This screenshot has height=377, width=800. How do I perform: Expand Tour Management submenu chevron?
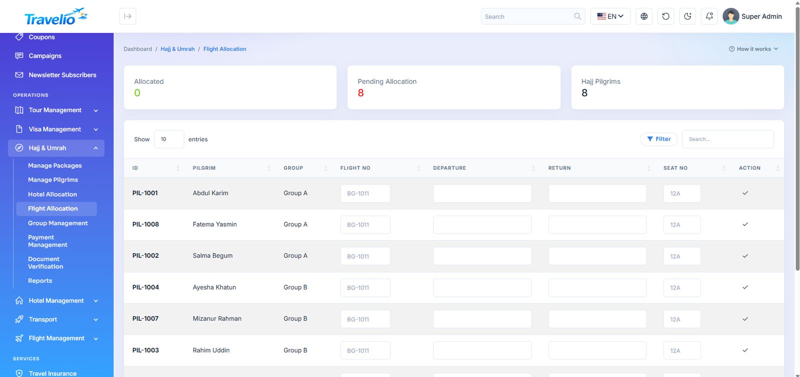click(x=96, y=110)
